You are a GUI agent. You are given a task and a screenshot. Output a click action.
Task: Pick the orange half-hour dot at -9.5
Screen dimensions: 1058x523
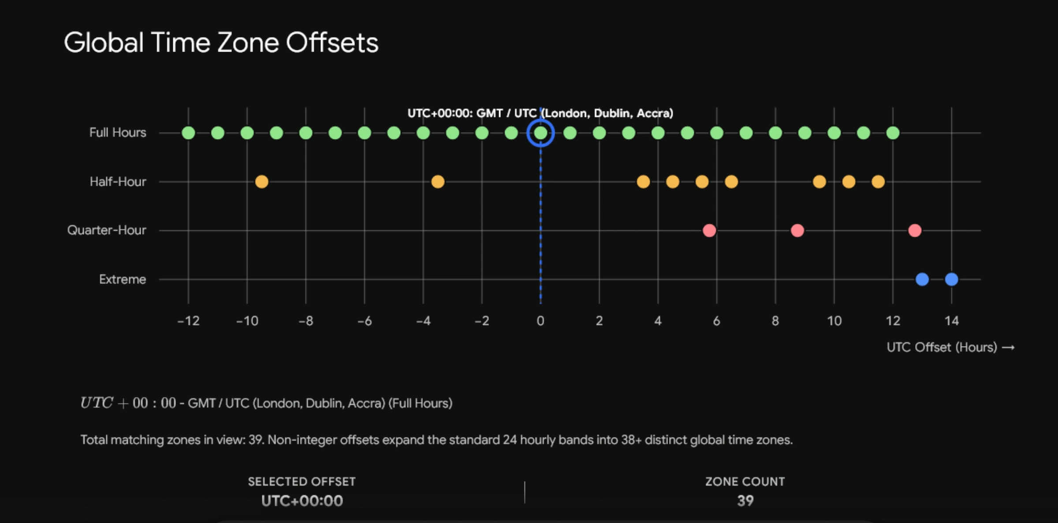tap(261, 182)
